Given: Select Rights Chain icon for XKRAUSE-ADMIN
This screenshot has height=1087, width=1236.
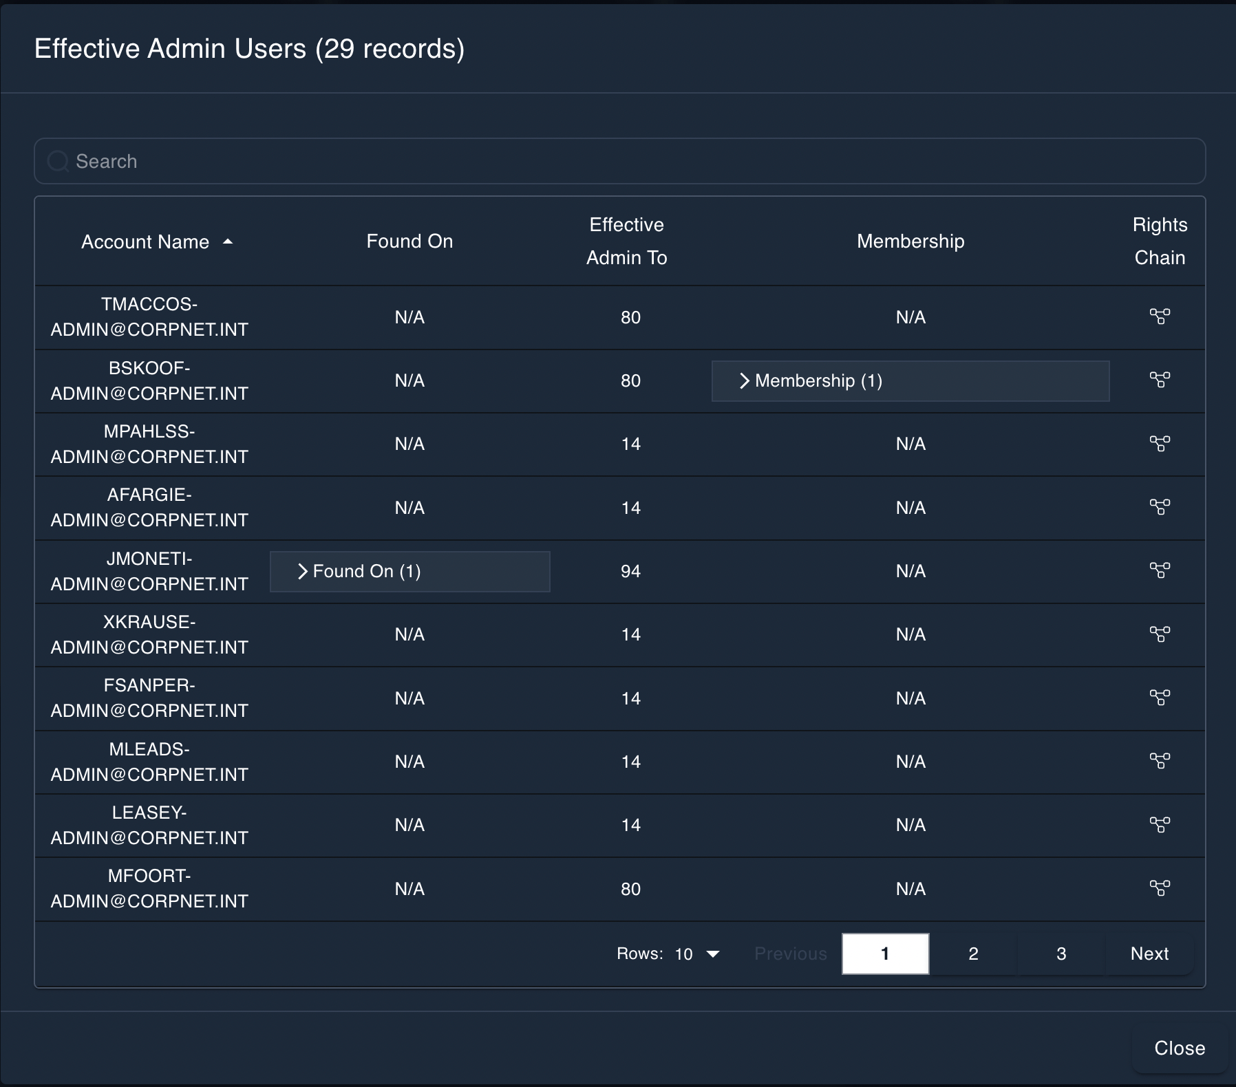Looking at the screenshot, I should click(x=1161, y=634).
